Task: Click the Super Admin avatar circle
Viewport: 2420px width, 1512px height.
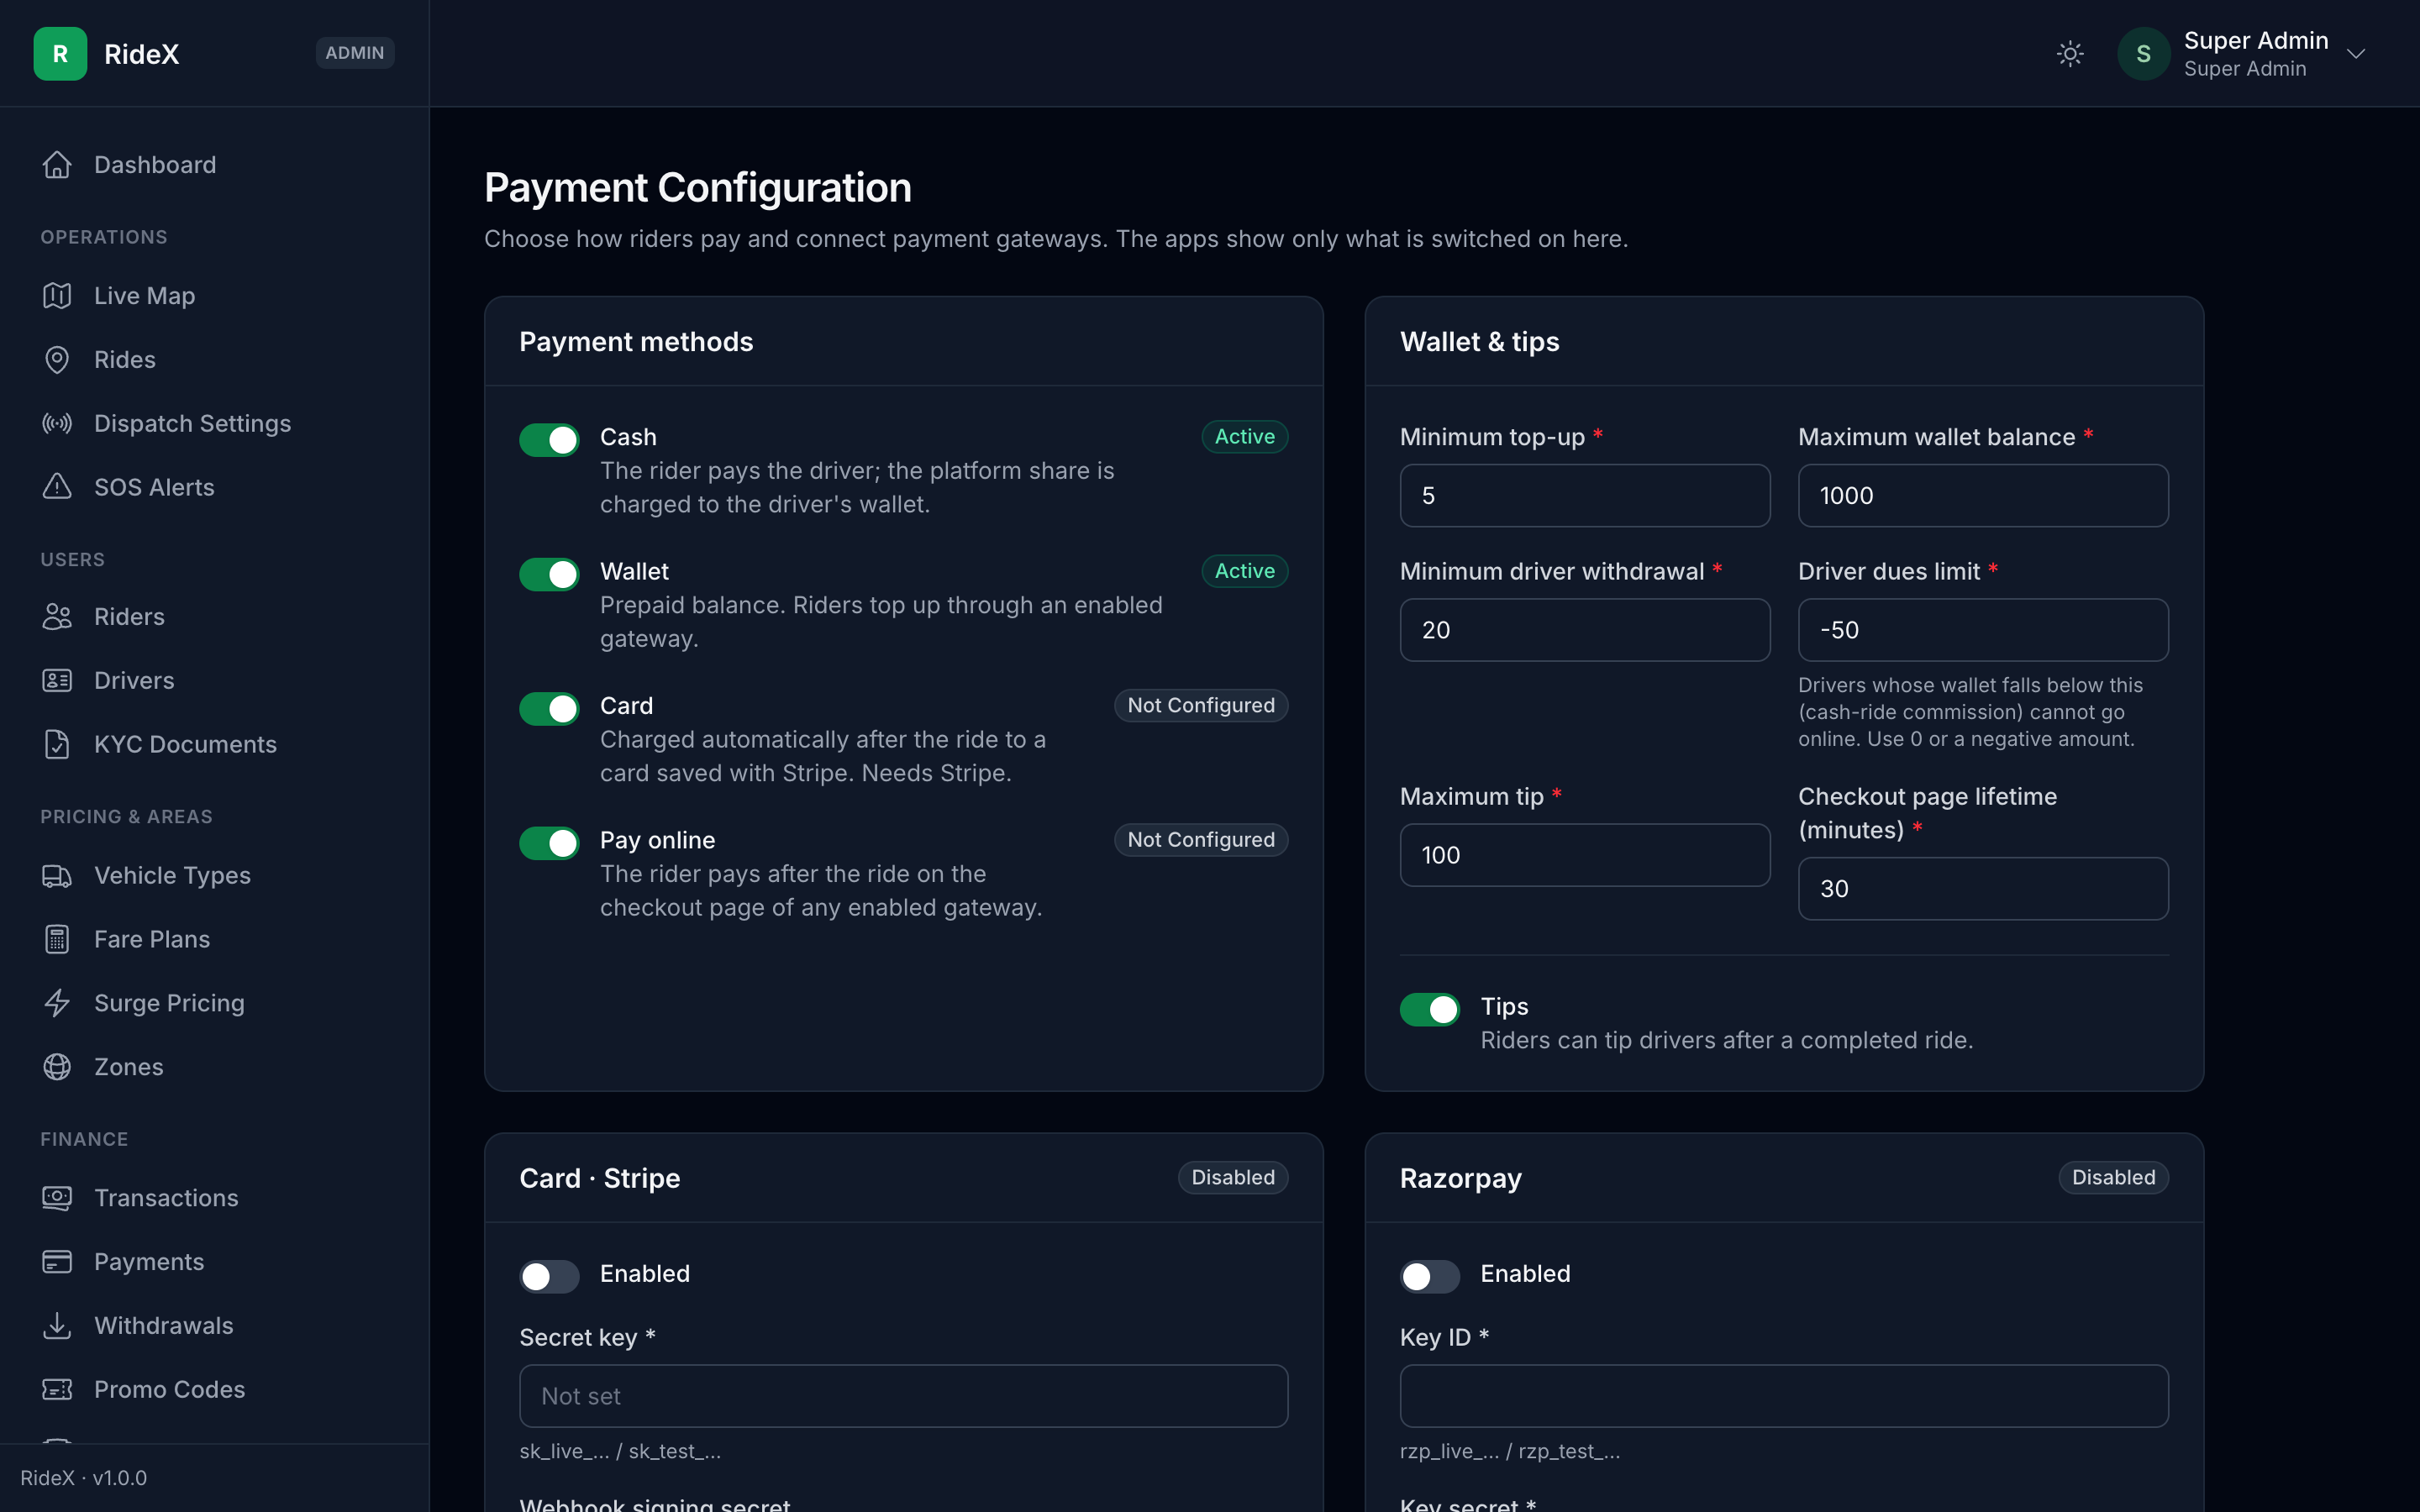Action: [x=2143, y=54]
